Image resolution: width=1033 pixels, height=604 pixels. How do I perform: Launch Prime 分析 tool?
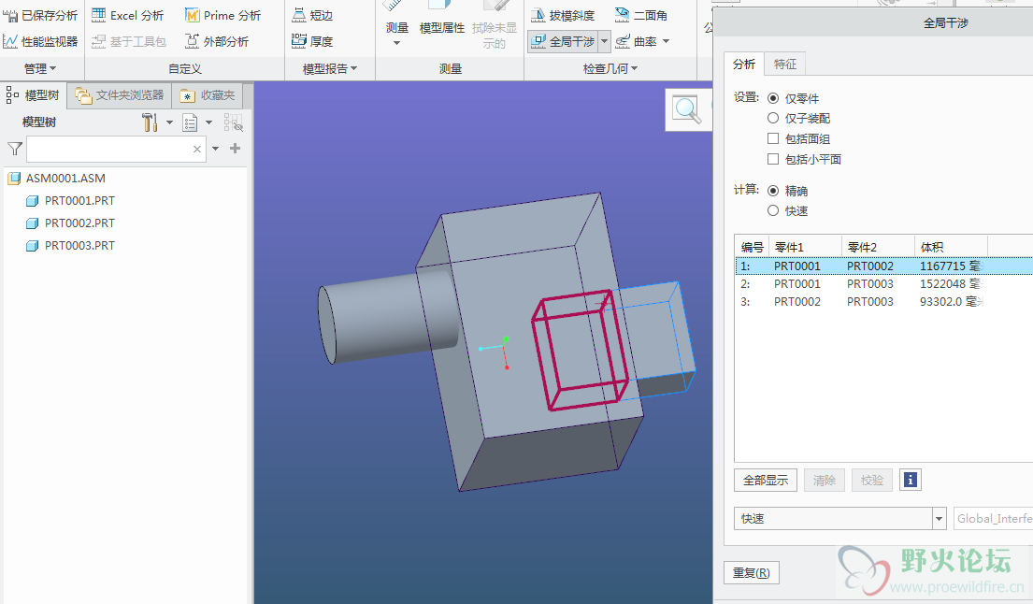click(222, 15)
